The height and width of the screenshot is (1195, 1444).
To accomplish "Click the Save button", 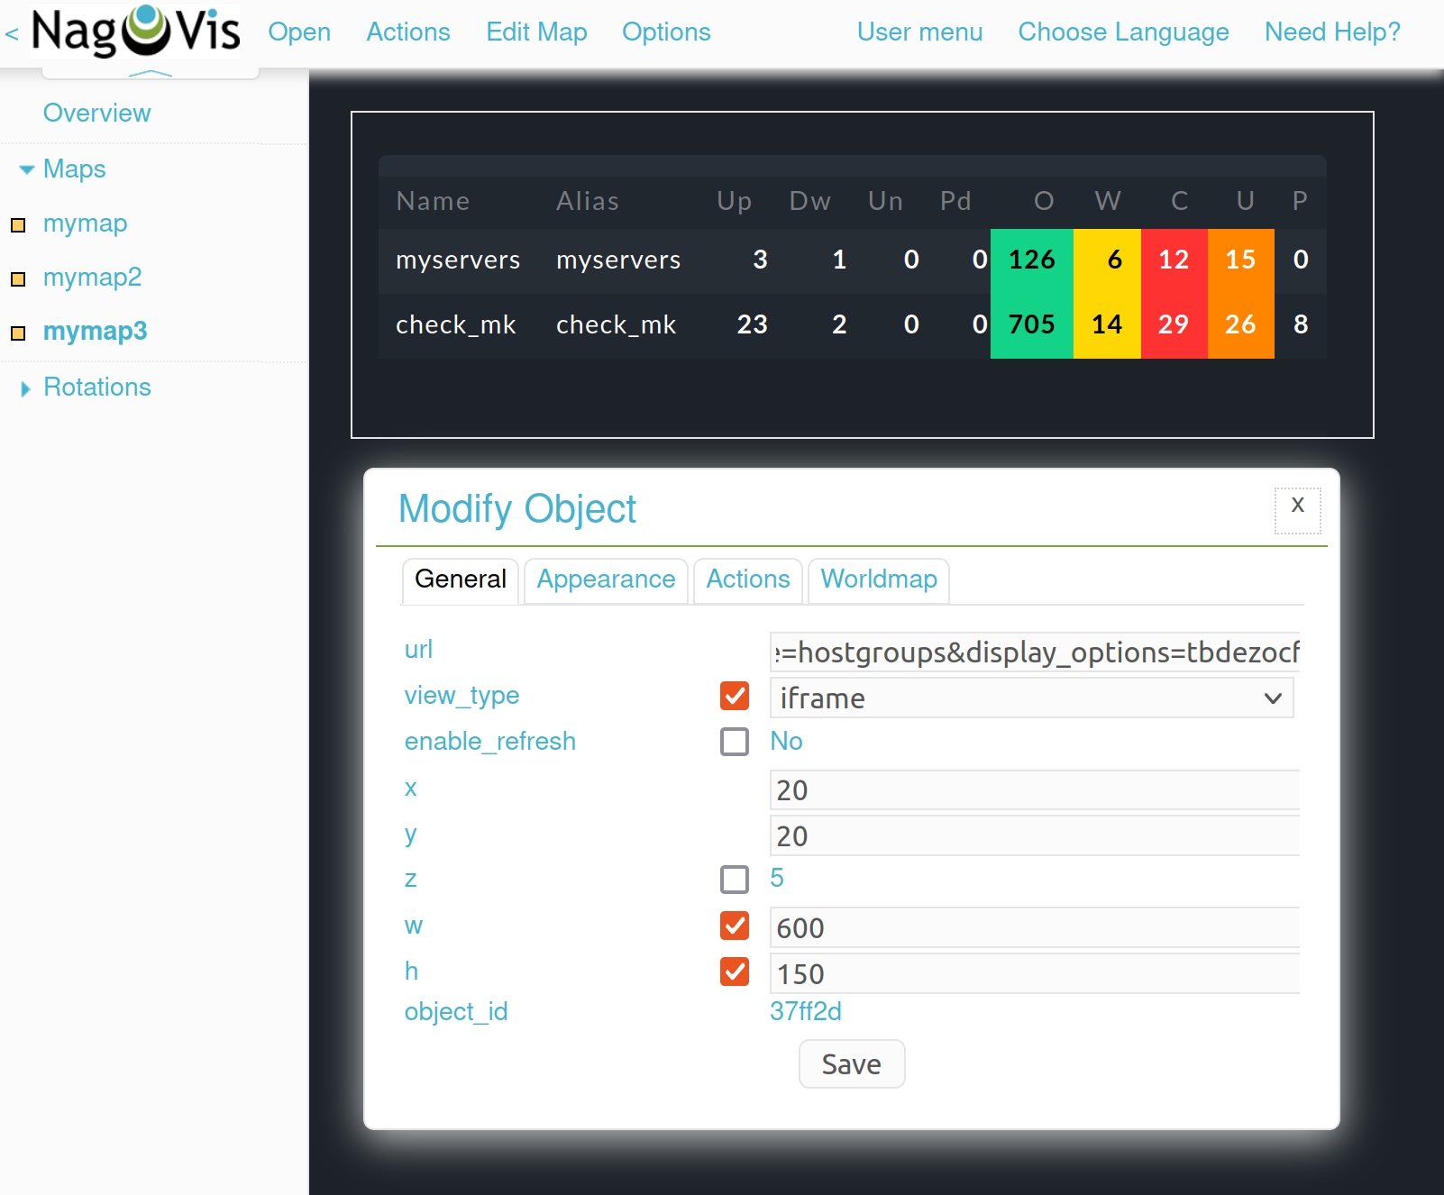I will [x=852, y=1064].
